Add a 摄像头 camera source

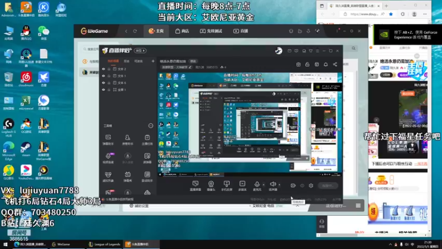[211, 186]
